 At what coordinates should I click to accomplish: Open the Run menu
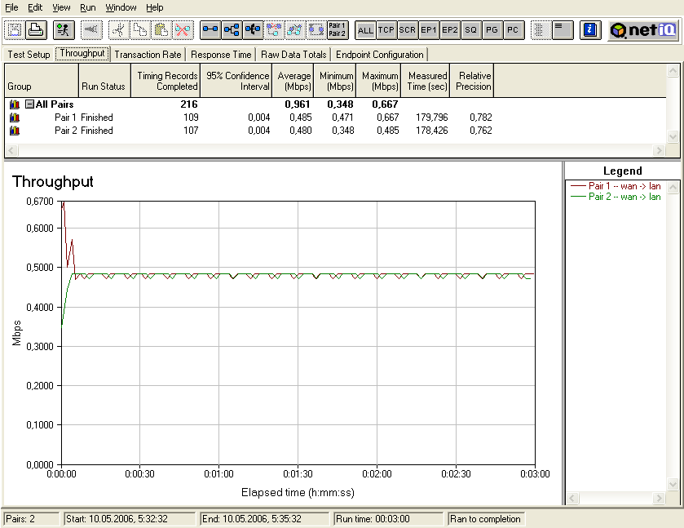coord(87,7)
